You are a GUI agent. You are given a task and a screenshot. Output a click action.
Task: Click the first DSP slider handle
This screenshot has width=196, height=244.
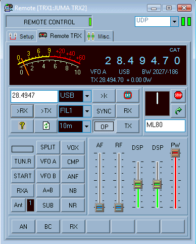138,184
